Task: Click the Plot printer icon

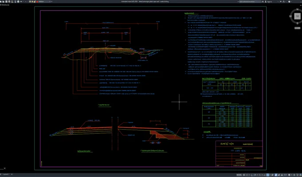Action: [18, 1]
